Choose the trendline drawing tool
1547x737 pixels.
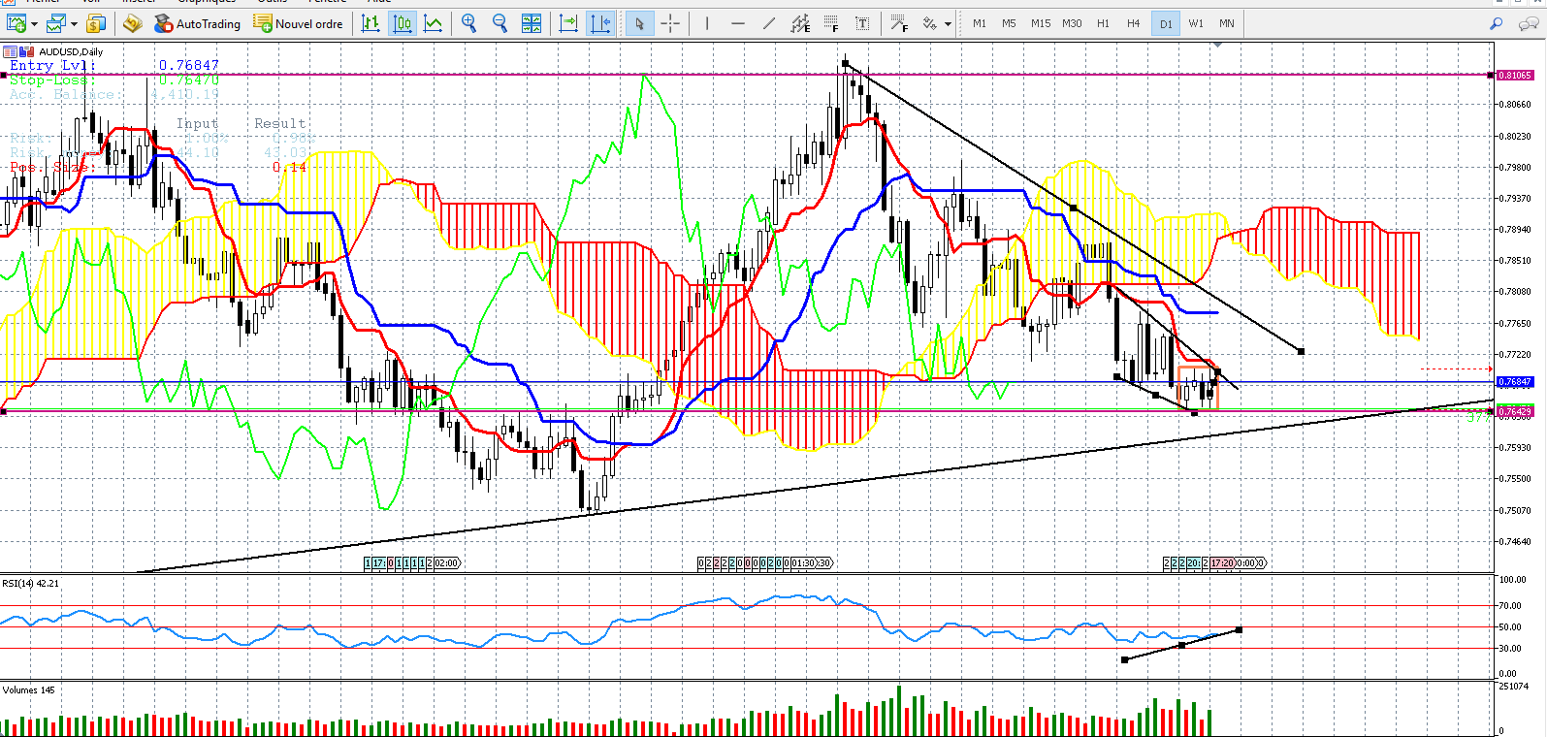coord(769,23)
